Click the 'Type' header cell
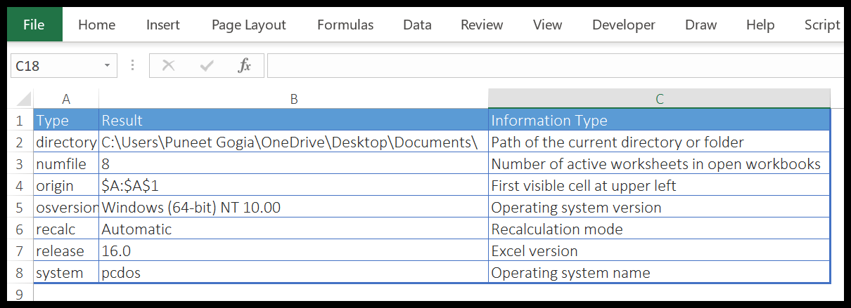This screenshot has width=851, height=308. click(66, 120)
